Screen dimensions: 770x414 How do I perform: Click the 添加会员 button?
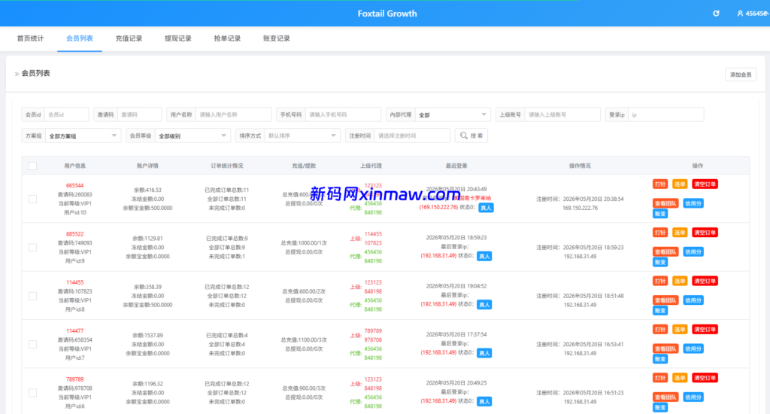(x=741, y=75)
